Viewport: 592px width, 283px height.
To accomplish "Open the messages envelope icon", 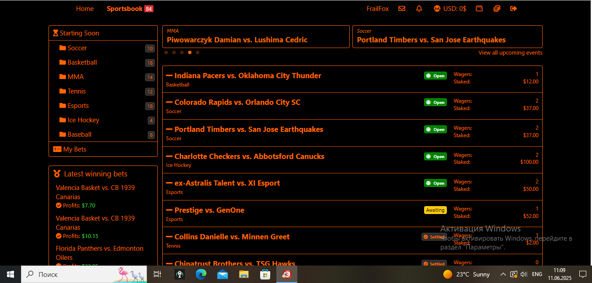I will [402, 9].
